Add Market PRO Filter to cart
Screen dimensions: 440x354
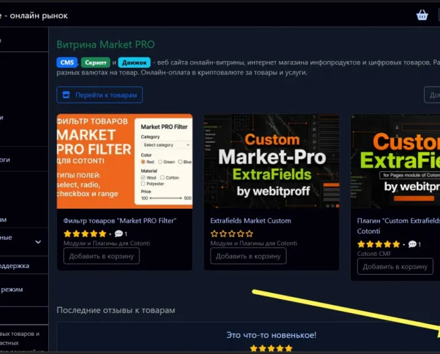(101, 256)
